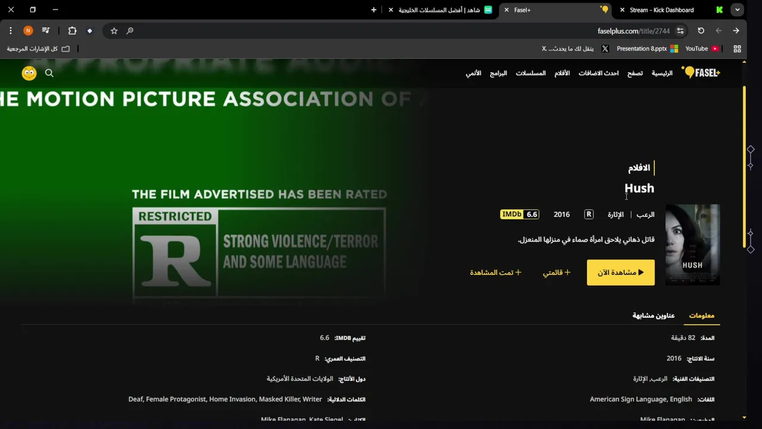Bookmark this page with the star icon
Image resolution: width=762 pixels, height=429 pixels.
point(114,31)
